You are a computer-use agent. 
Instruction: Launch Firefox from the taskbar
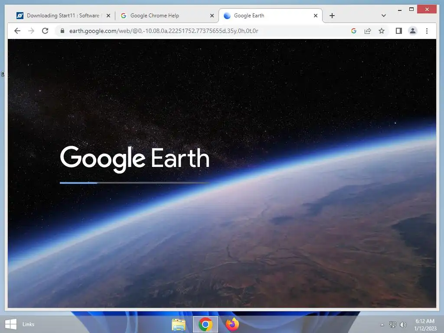coord(232,324)
